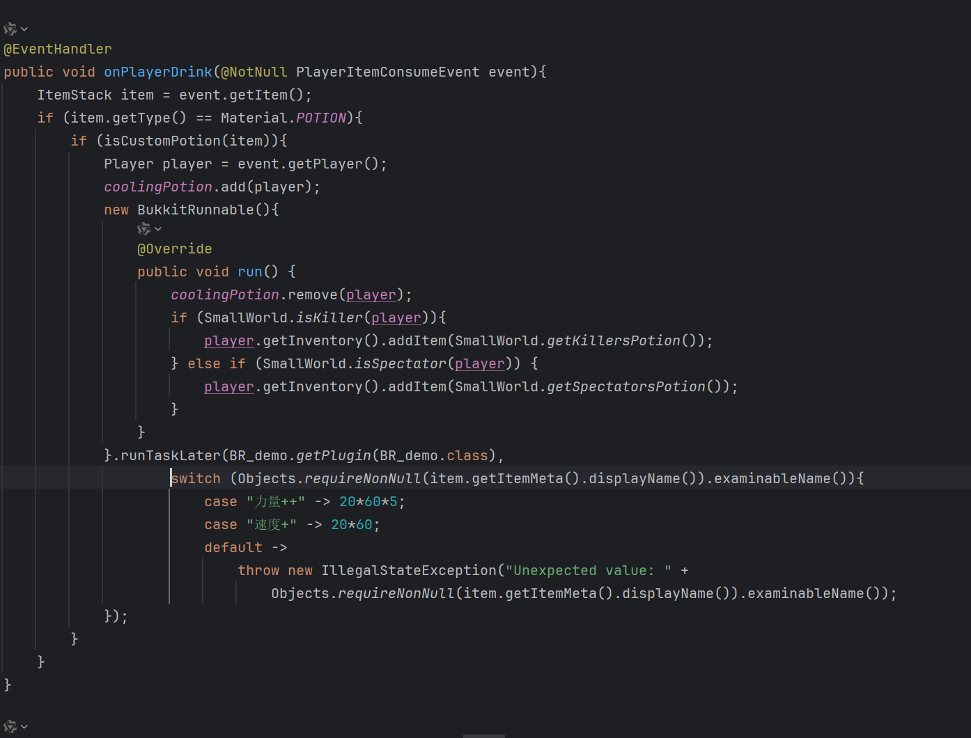Click the BukkitRunnable class name
971x738 pixels.
[195, 210]
